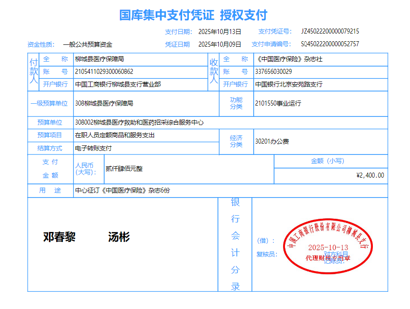
Task: Select the amount in words 贰仟肆佰元整
Action: (124, 169)
